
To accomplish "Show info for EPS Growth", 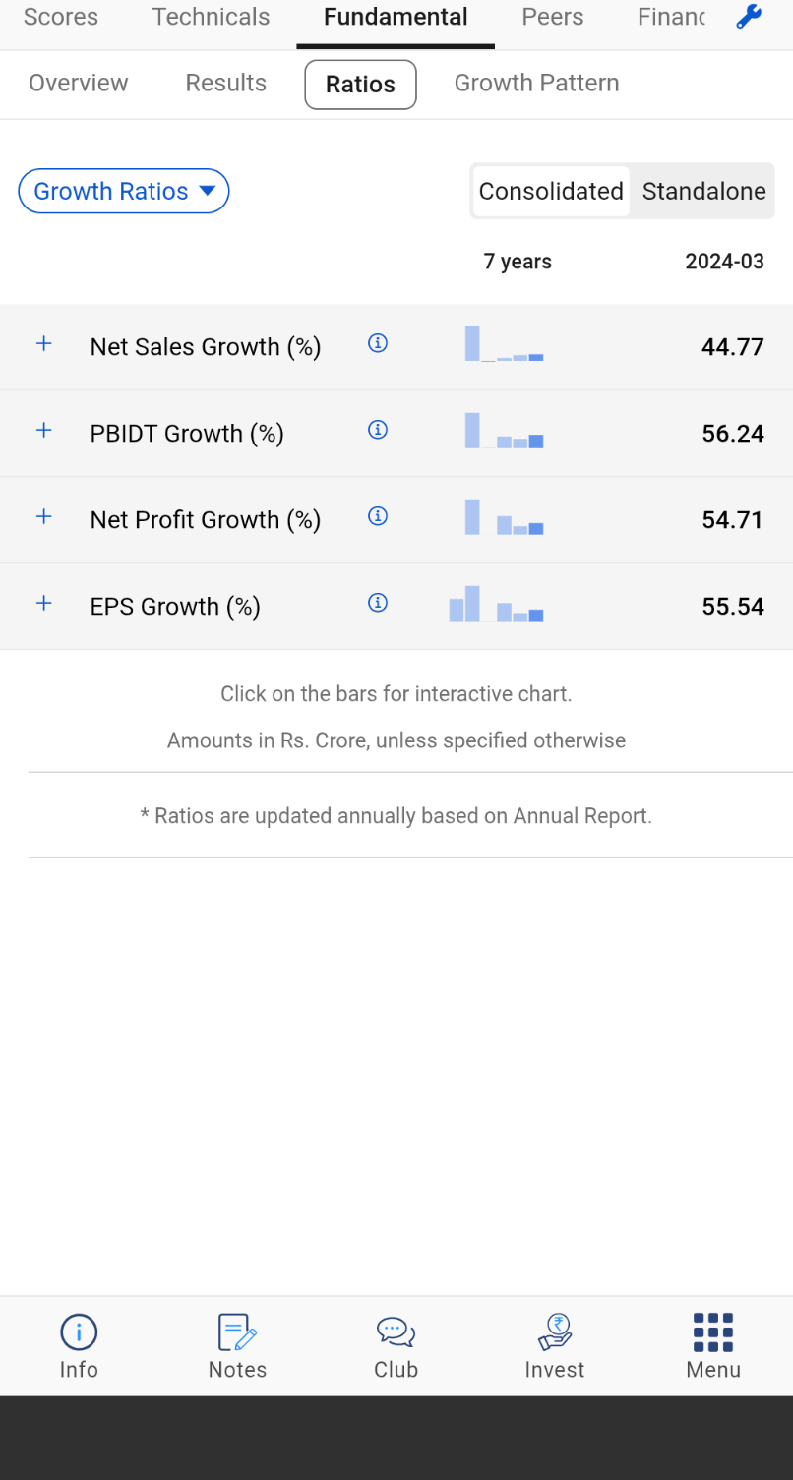I will point(378,603).
